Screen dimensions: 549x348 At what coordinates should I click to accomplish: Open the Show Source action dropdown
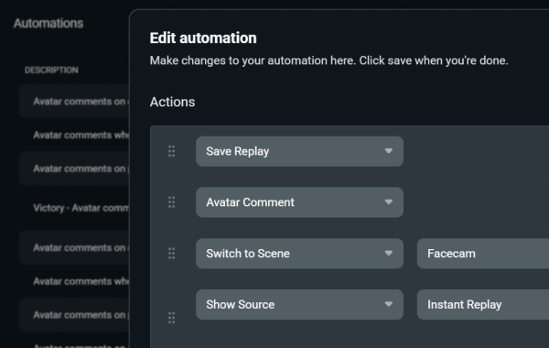pyautogui.click(x=299, y=305)
